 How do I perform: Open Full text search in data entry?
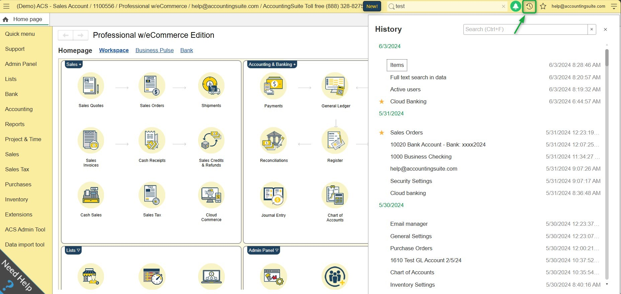tap(418, 77)
